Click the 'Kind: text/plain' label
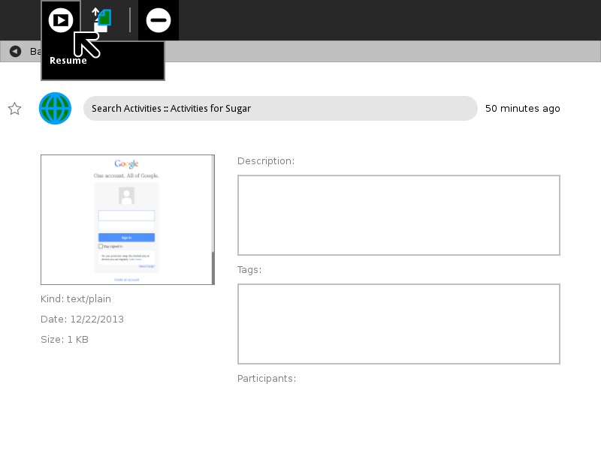This screenshot has width=601, height=450. pos(76,298)
